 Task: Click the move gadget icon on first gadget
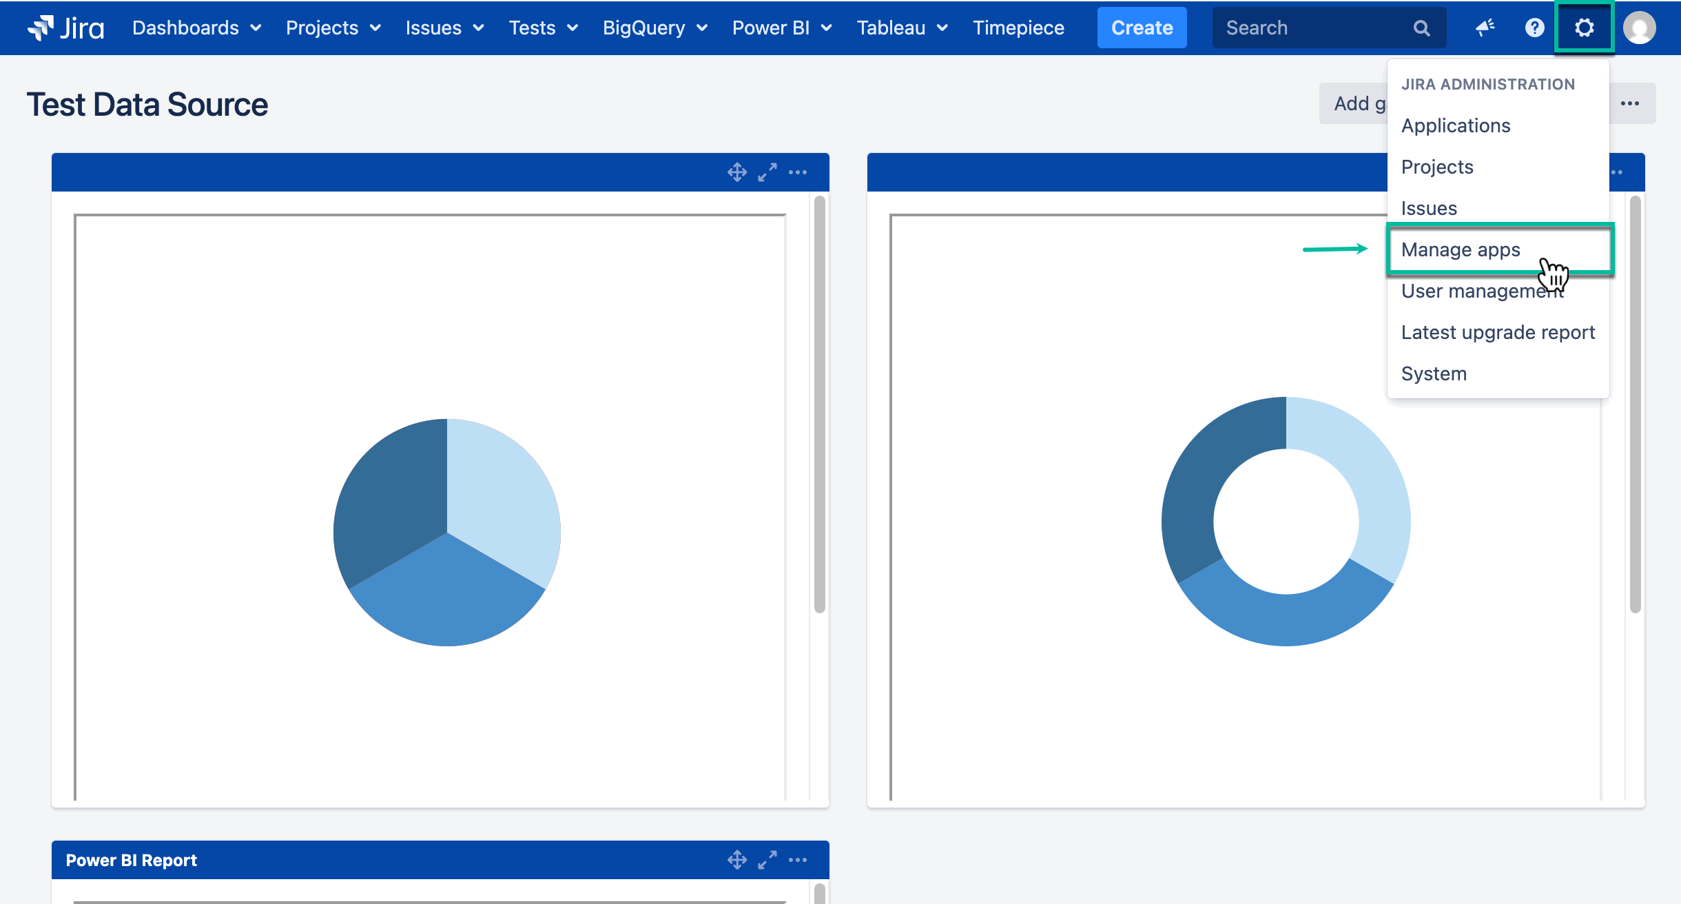pos(736,172)
